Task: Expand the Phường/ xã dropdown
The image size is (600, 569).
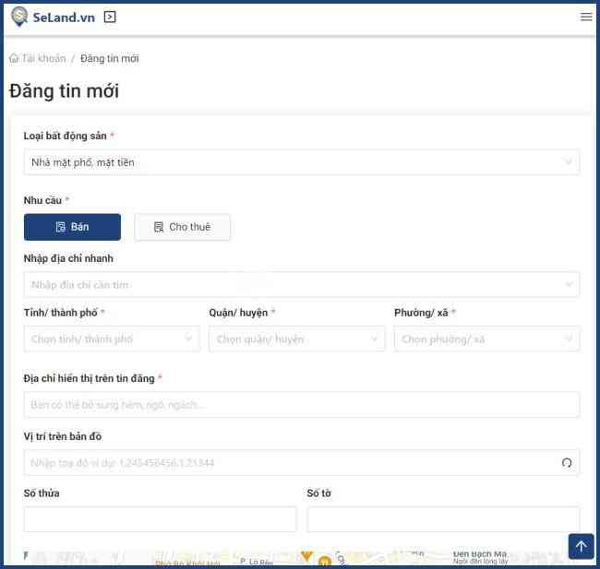Action: point(486,339)
